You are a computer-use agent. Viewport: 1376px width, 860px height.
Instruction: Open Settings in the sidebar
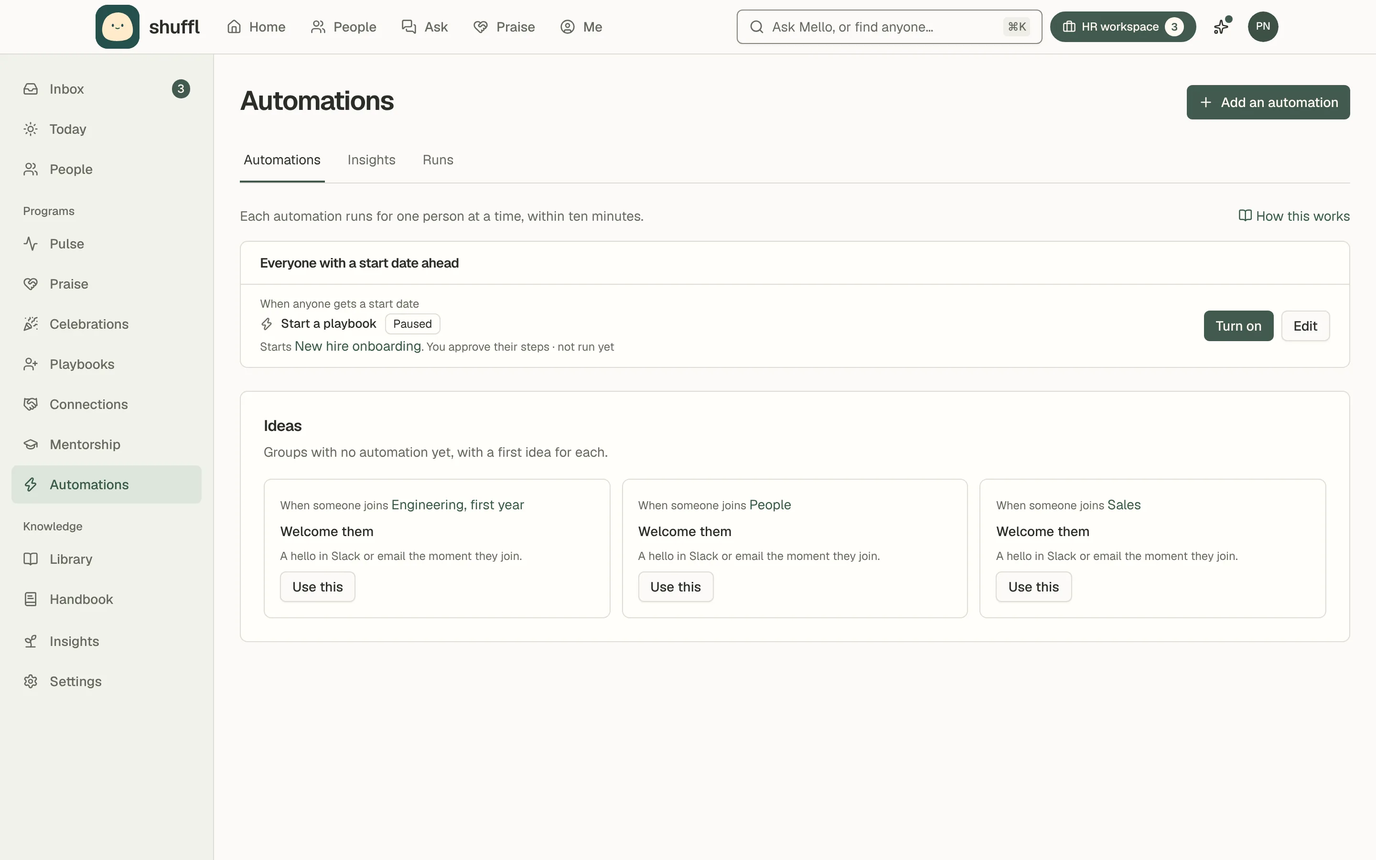107,681
